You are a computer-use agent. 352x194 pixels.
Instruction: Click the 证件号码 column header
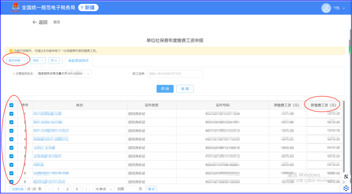[223, 105]
